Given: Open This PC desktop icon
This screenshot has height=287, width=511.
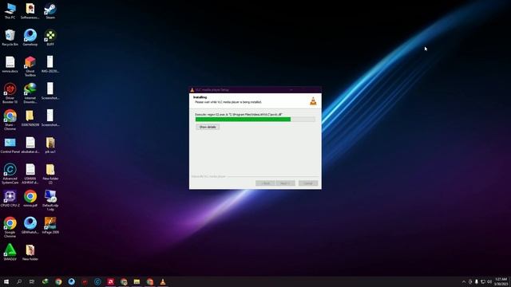Looking at the screenshot, I should pyautogui.click(x=10, y=10).
